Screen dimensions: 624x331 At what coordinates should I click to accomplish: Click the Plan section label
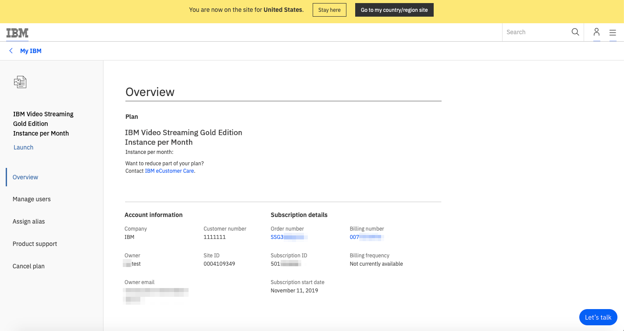pos(132,117)
